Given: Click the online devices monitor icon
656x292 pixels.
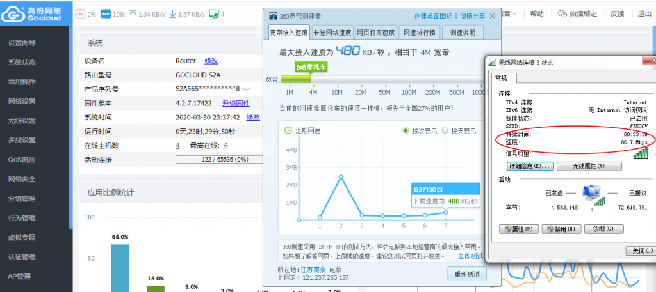Looking at the screenshot, I should click(214, 13).
